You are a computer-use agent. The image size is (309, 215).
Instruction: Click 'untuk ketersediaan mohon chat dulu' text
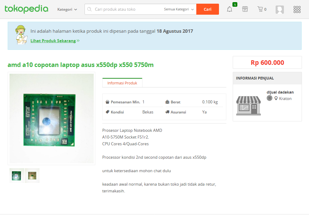[x=136, y=171]
